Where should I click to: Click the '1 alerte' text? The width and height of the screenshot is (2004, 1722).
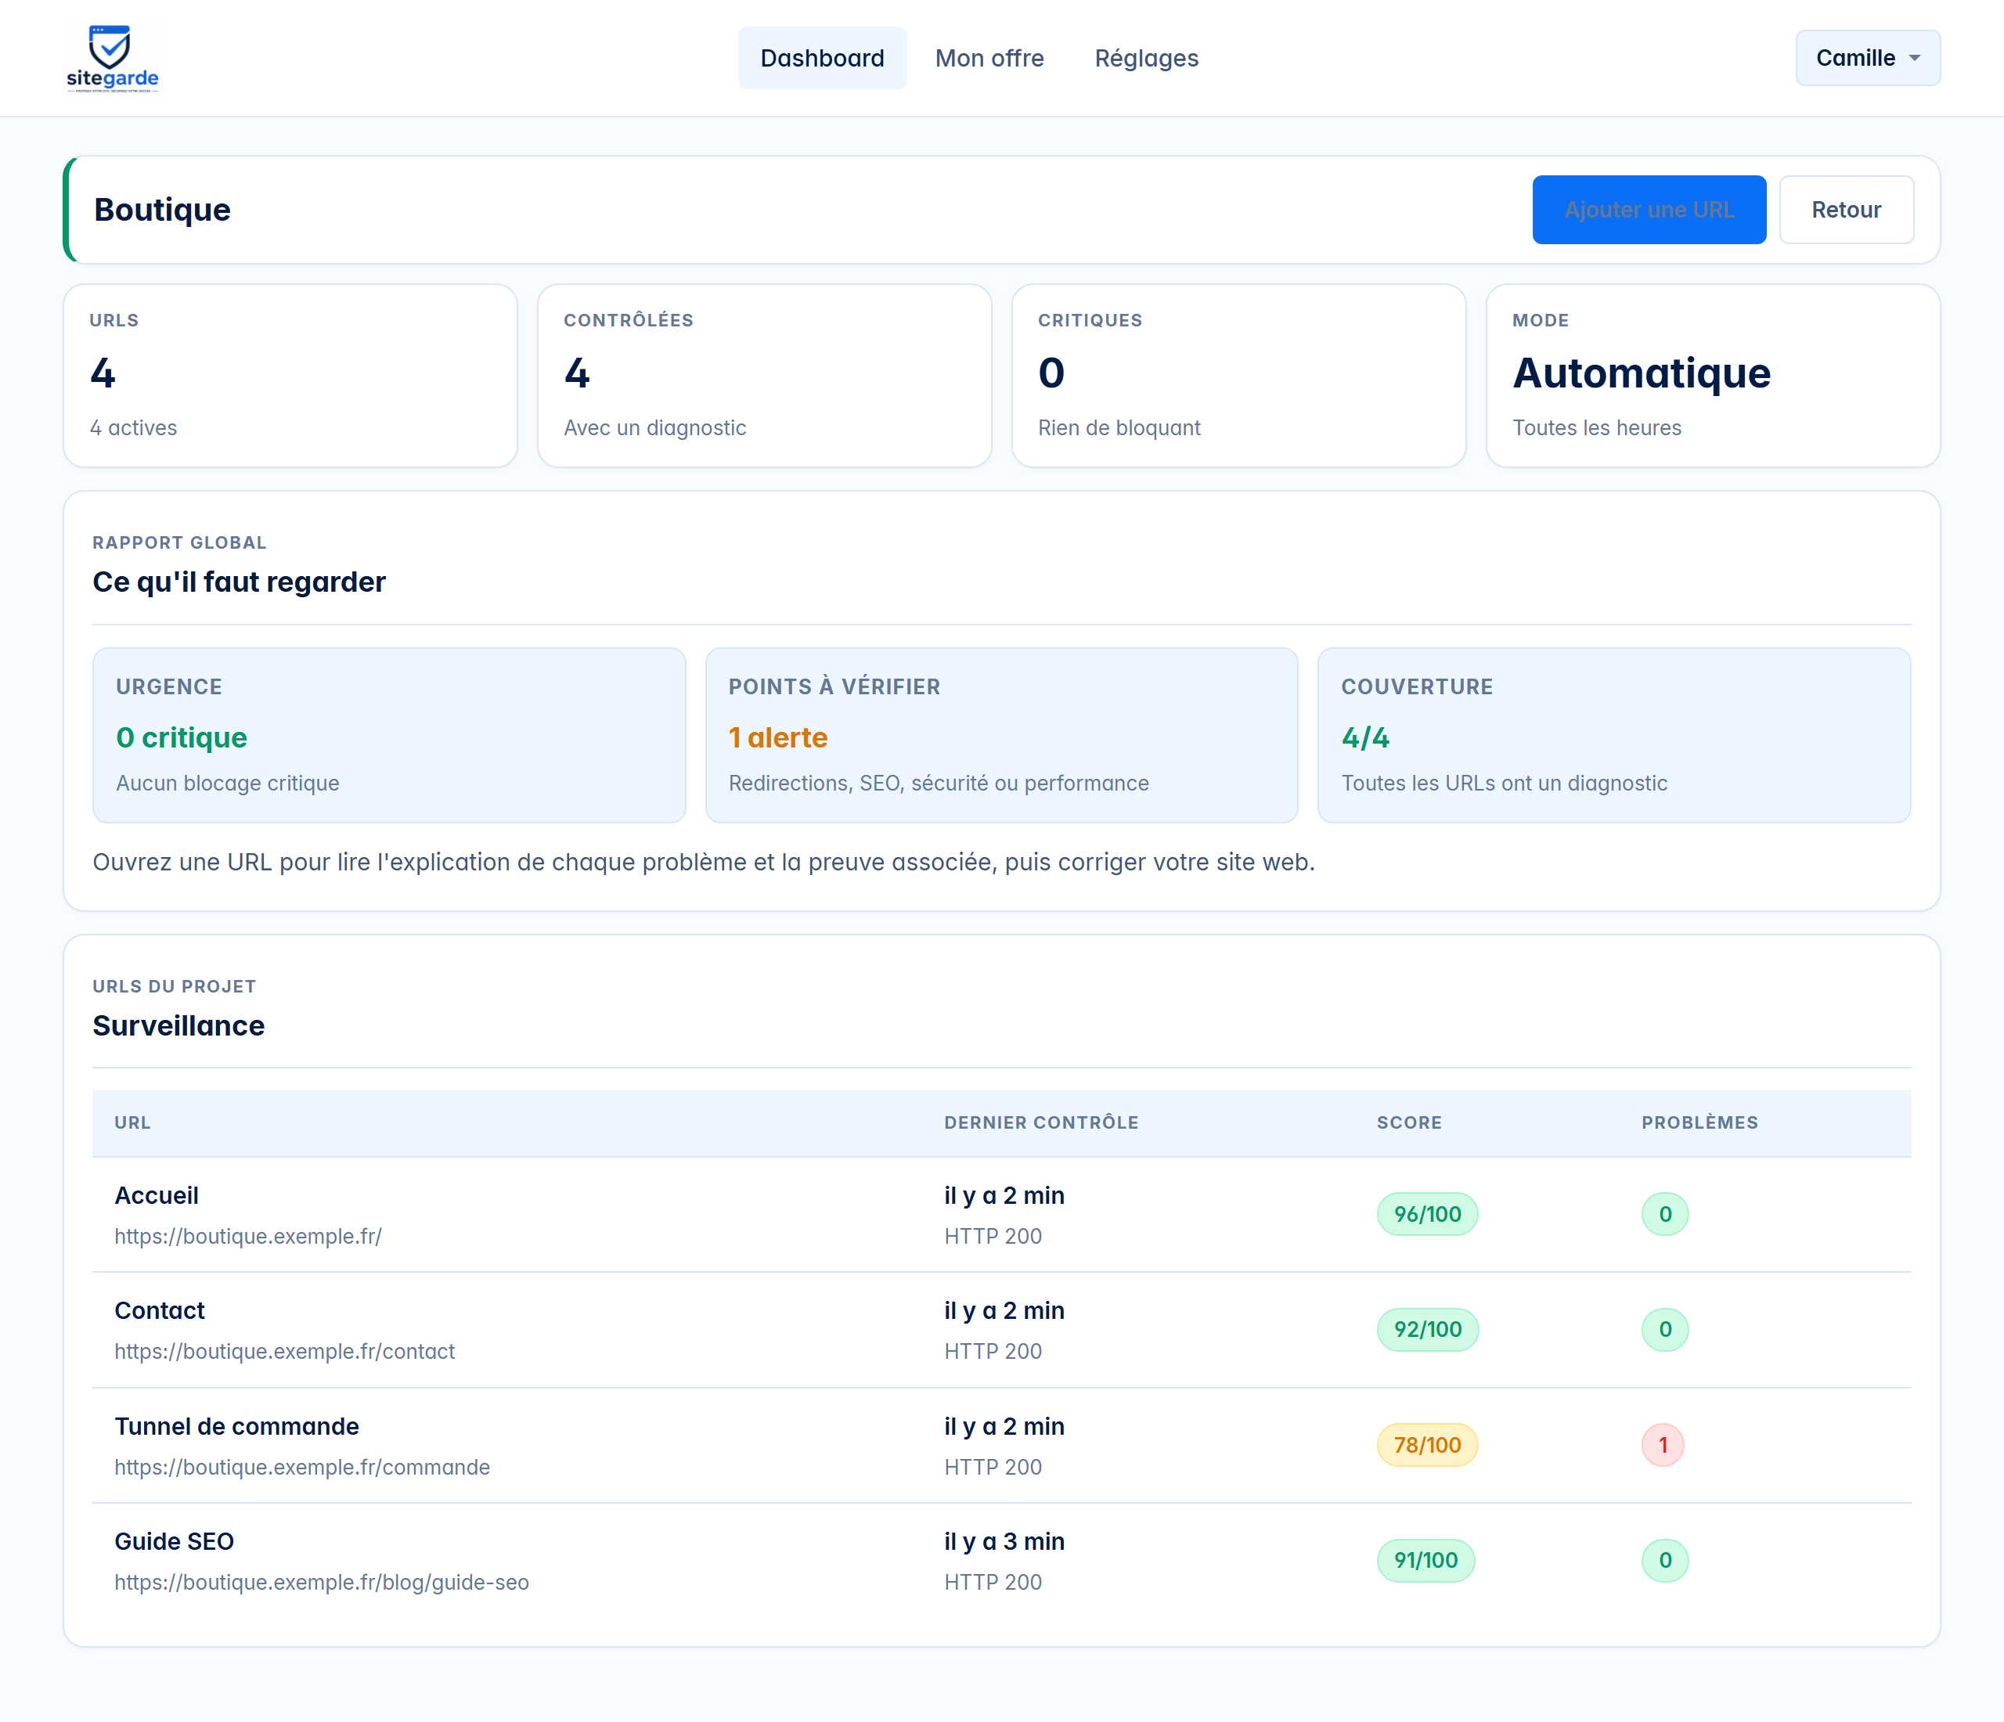tap(777, 737)
